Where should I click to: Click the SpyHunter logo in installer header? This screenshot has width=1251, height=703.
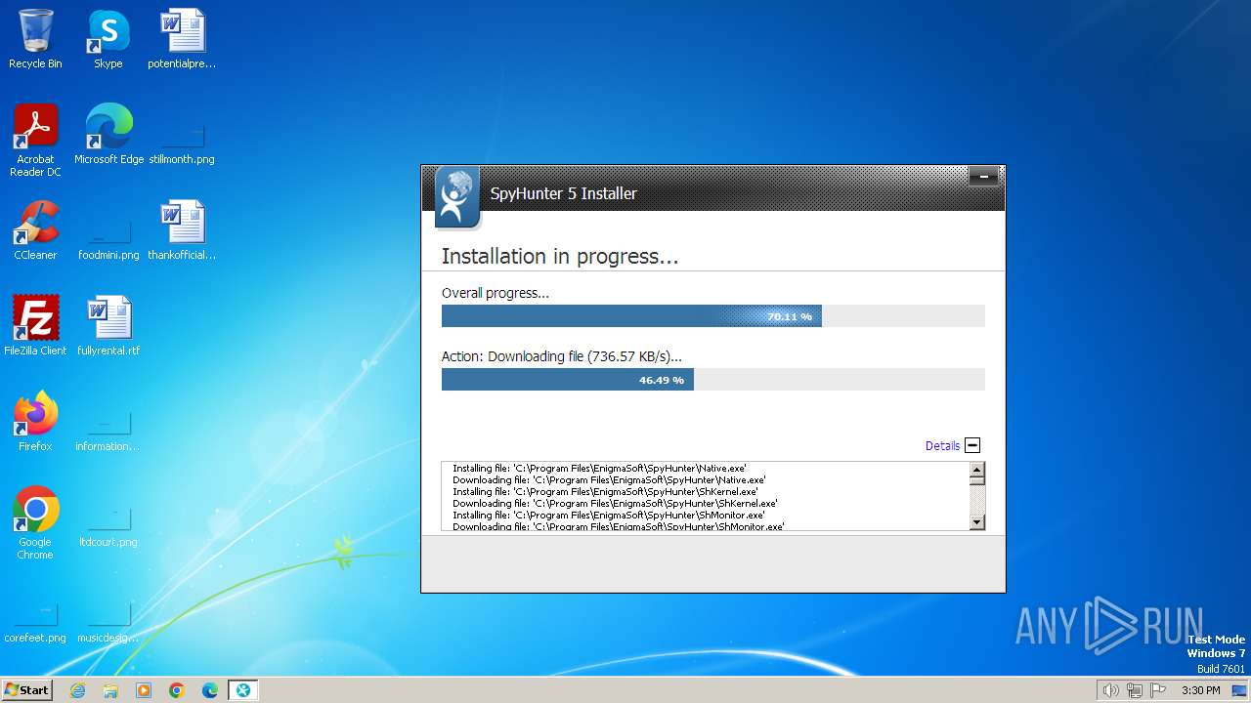coord(456,197)
